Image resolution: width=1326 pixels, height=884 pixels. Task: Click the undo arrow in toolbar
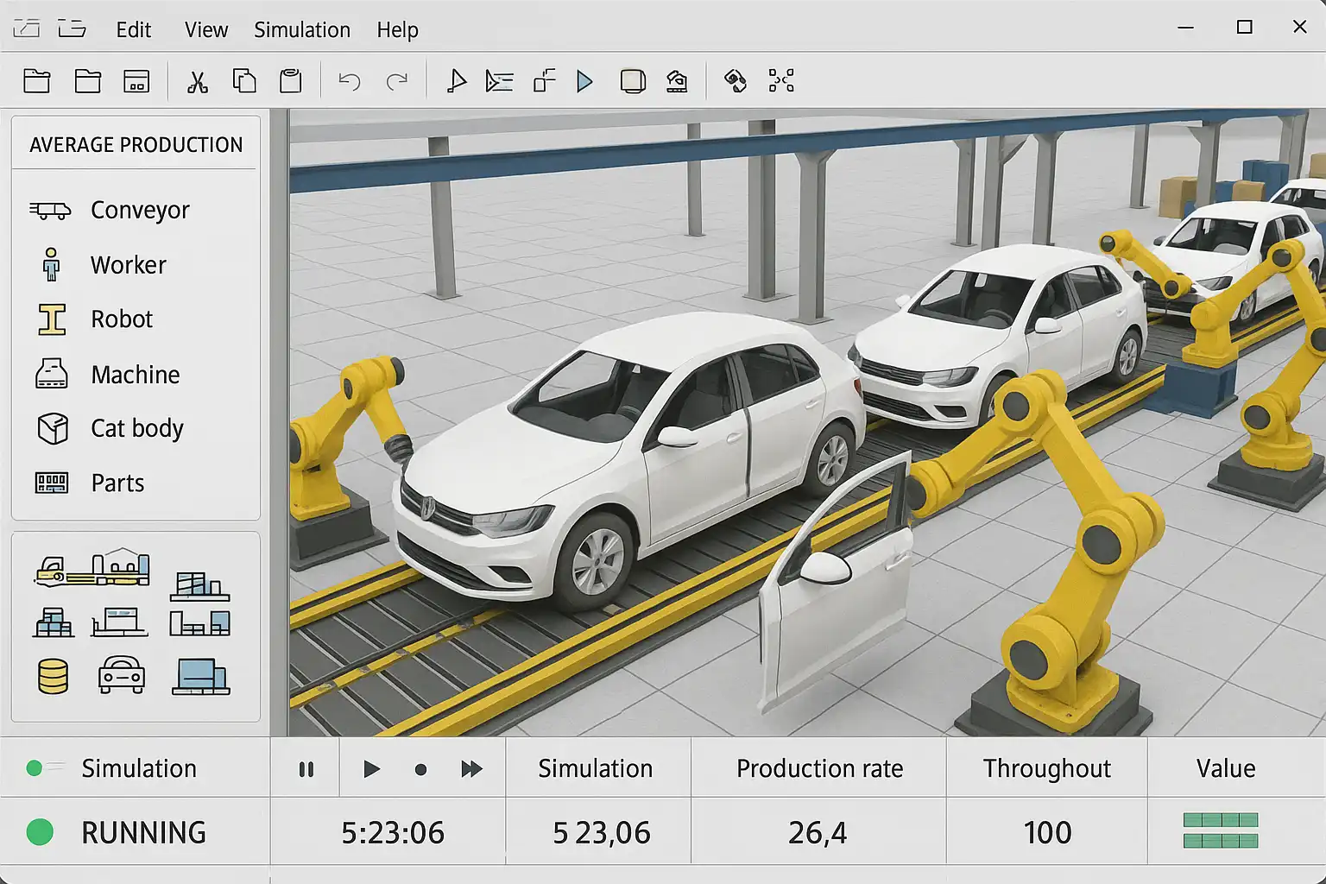[x=349, y=82]
